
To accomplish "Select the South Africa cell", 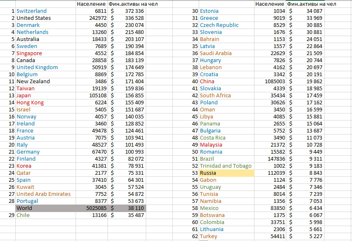I will pos(215,95).
